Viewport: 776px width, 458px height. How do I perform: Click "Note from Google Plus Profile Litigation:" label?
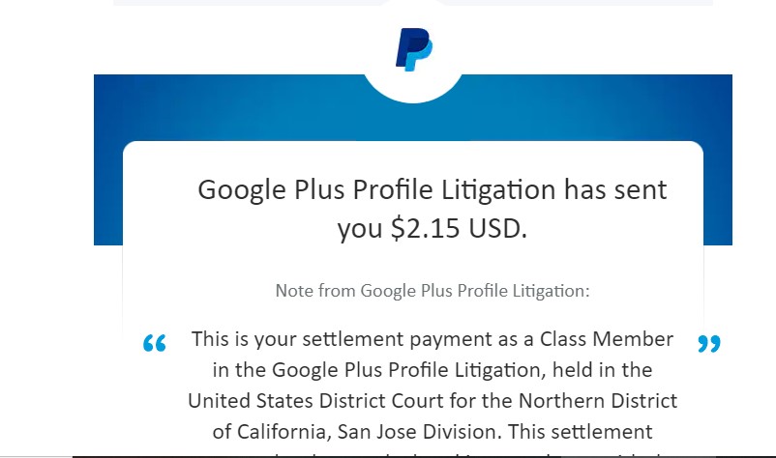coord(432,290)
